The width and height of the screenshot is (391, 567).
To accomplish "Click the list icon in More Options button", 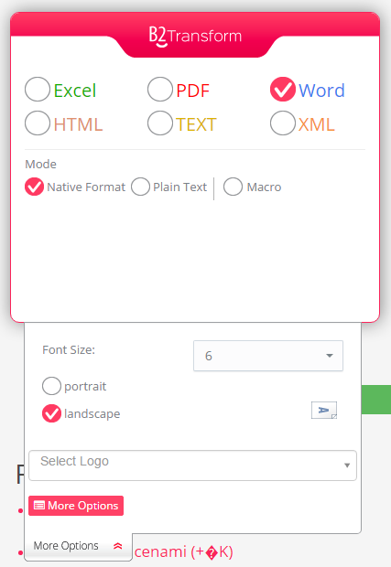I will click(x=39, y=506).
